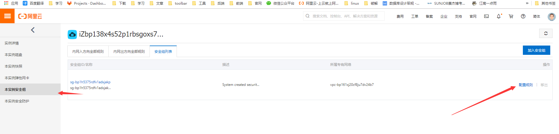Open the shopping cart icon
The width and height of the screenshot is (559, 134).
(x=511, y=16)
